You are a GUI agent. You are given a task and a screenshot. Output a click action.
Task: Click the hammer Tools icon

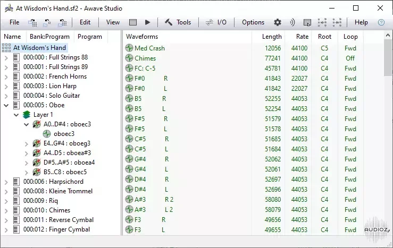click(169, 22)
